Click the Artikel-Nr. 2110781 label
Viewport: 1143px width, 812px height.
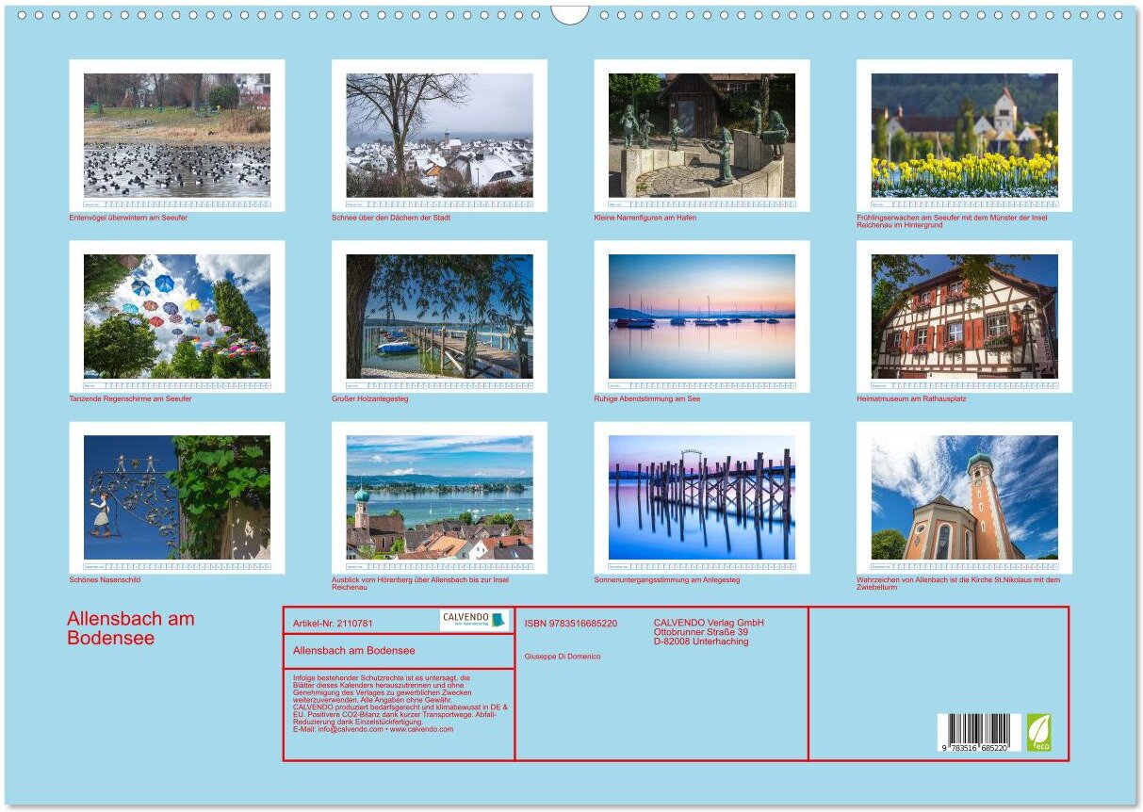pos(333,624)
